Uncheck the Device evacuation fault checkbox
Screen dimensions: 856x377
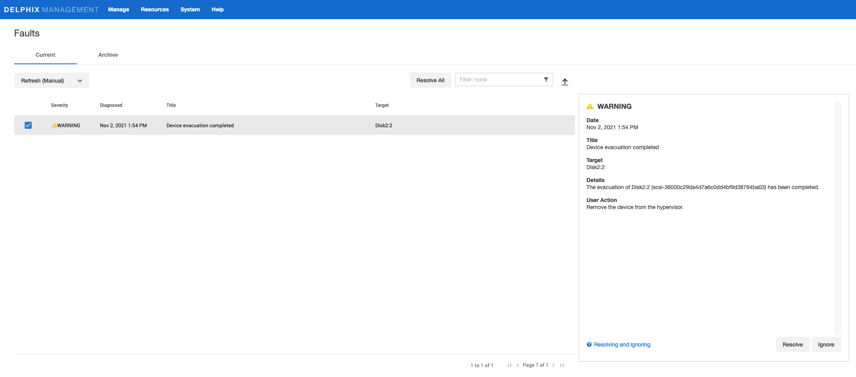coord(28,125)
